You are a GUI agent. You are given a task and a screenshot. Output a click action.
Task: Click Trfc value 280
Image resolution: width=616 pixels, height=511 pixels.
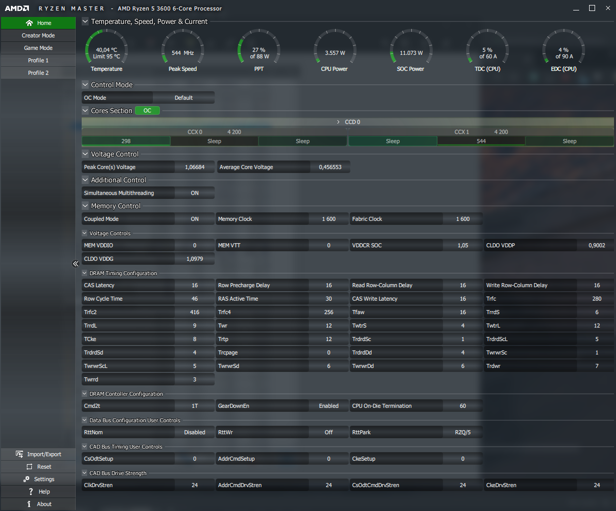(x=597, y=299)
